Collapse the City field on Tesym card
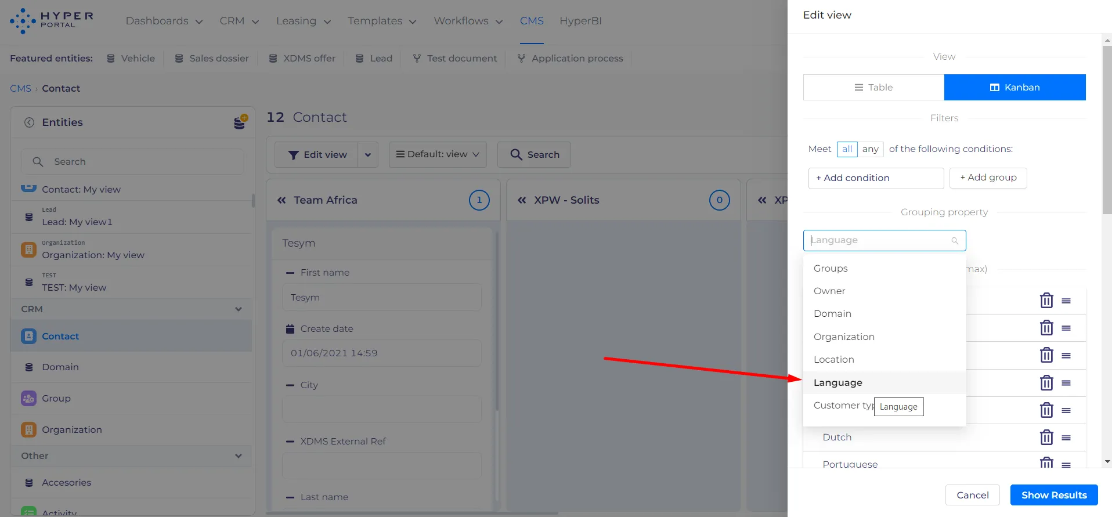The height and width of the screenshot is (517, 1112). (x=290, y=385)
